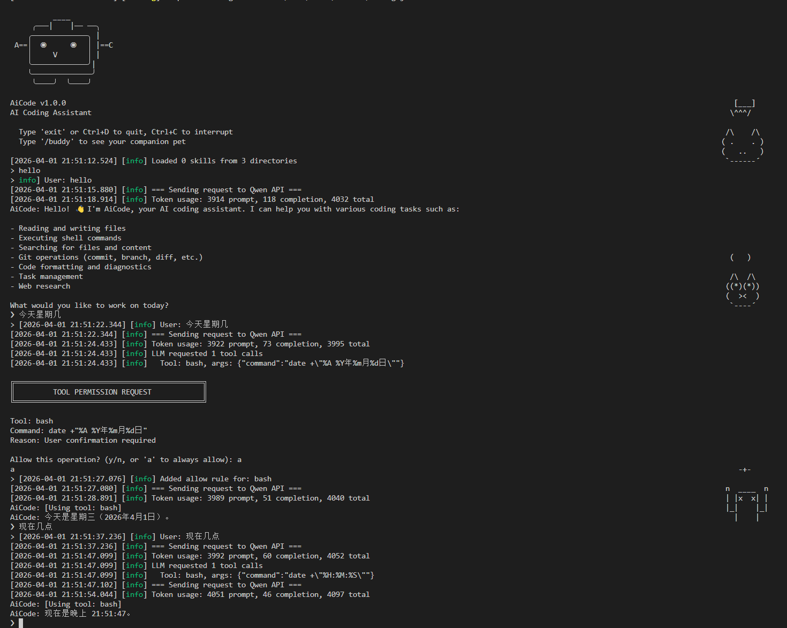Click the 'AiCode: 现在是晚上 21:51:47' answer
The width and height of the screenshot is (787, 628).
[71, 614]
